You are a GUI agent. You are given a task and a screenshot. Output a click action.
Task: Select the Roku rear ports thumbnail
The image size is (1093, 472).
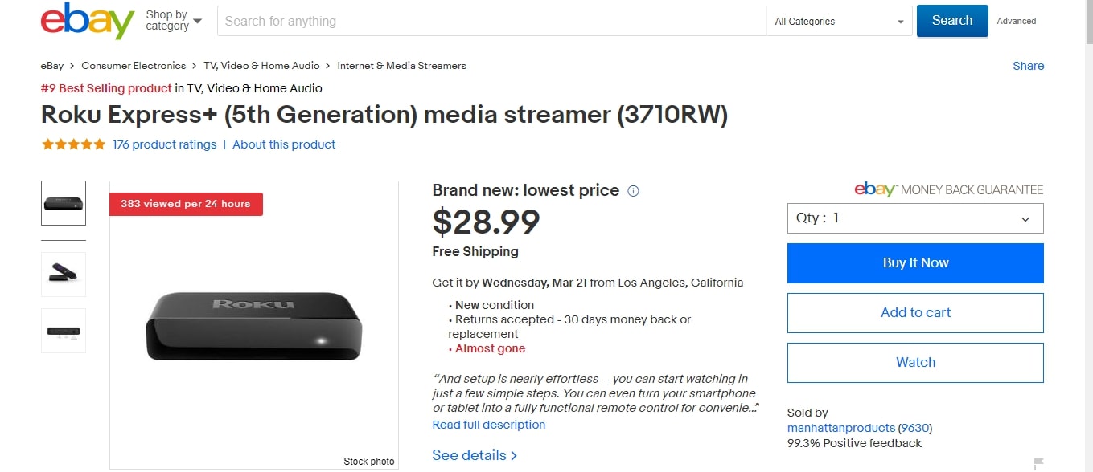(64, 331)
